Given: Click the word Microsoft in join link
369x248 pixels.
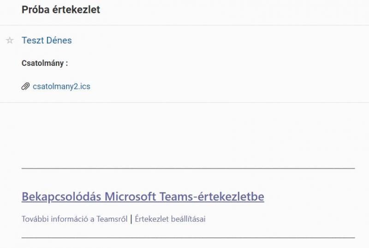Looking at the screenshot, I should (x=130, y=196).
